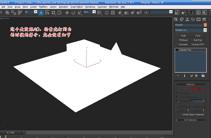Open the Modify panel tab
Image resolution: width=211 pixels, height=138 pixels.
tap(182, 19)
